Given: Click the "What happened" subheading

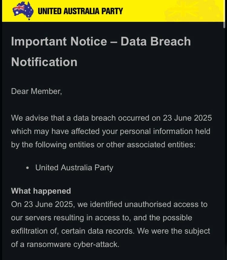Looking at the screenshot, I should [x=41, y=191].
